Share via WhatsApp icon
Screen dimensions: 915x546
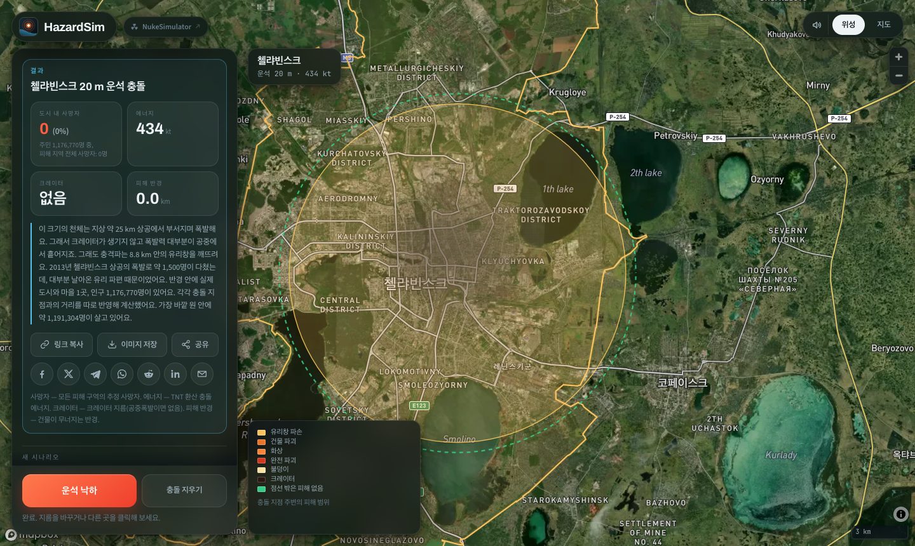[x=122, y=374]
